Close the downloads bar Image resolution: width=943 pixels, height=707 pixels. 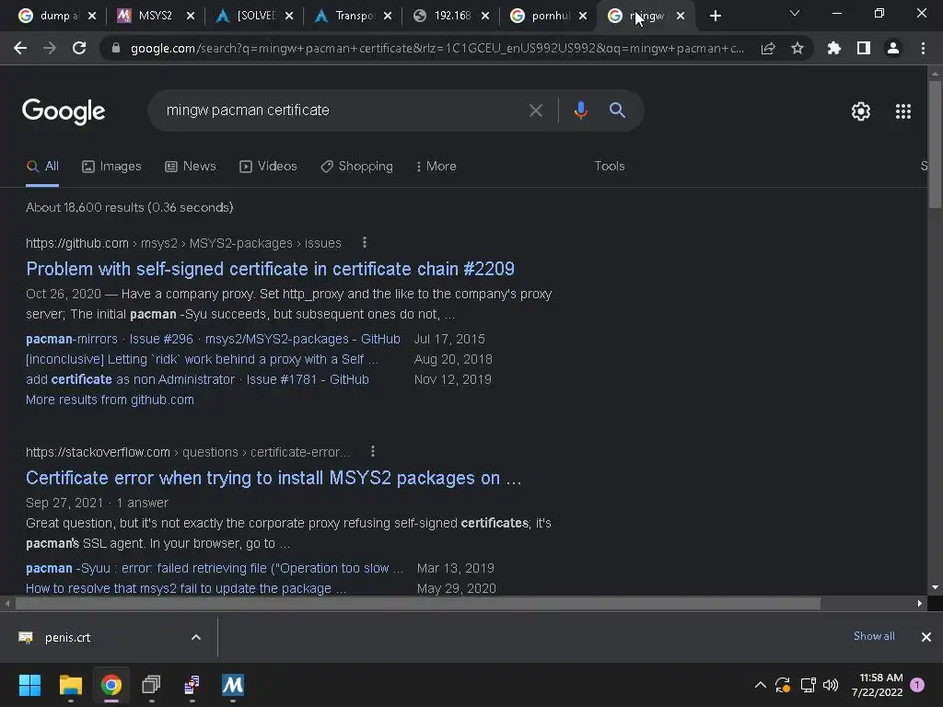[926, 637]
